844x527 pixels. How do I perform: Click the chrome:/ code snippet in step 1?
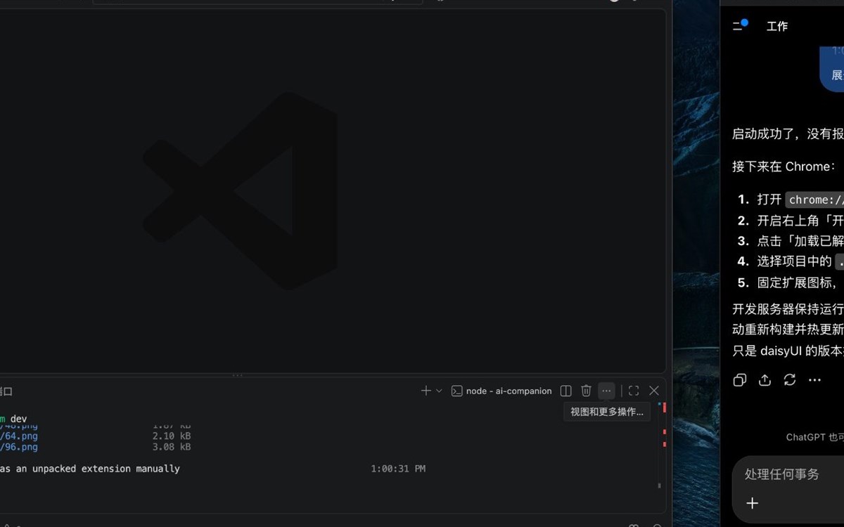pyautogui.click(x=815, y=200)
